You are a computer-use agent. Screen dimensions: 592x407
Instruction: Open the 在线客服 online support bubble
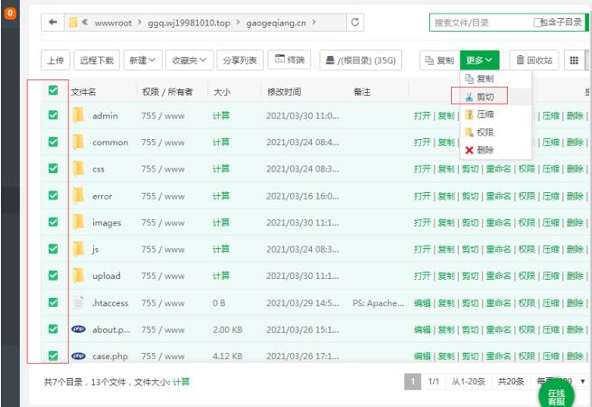click(556, 395)
